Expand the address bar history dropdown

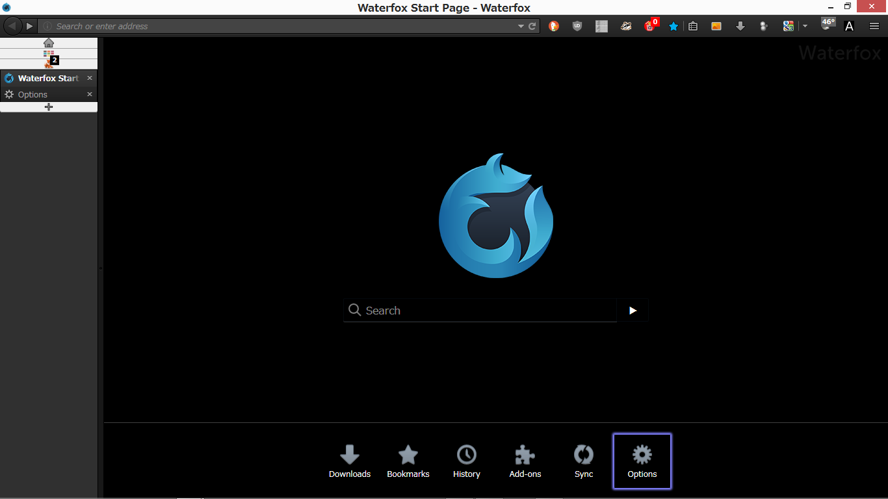coord(521,27)
